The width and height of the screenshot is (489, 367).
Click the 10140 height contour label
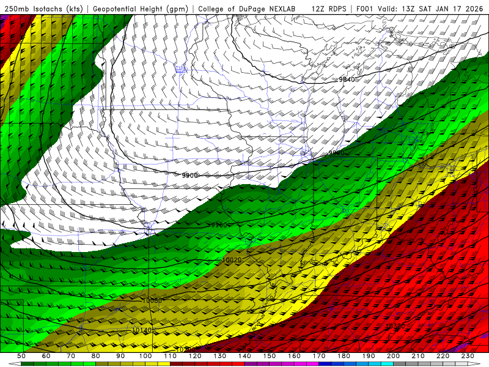click(142, 330)
